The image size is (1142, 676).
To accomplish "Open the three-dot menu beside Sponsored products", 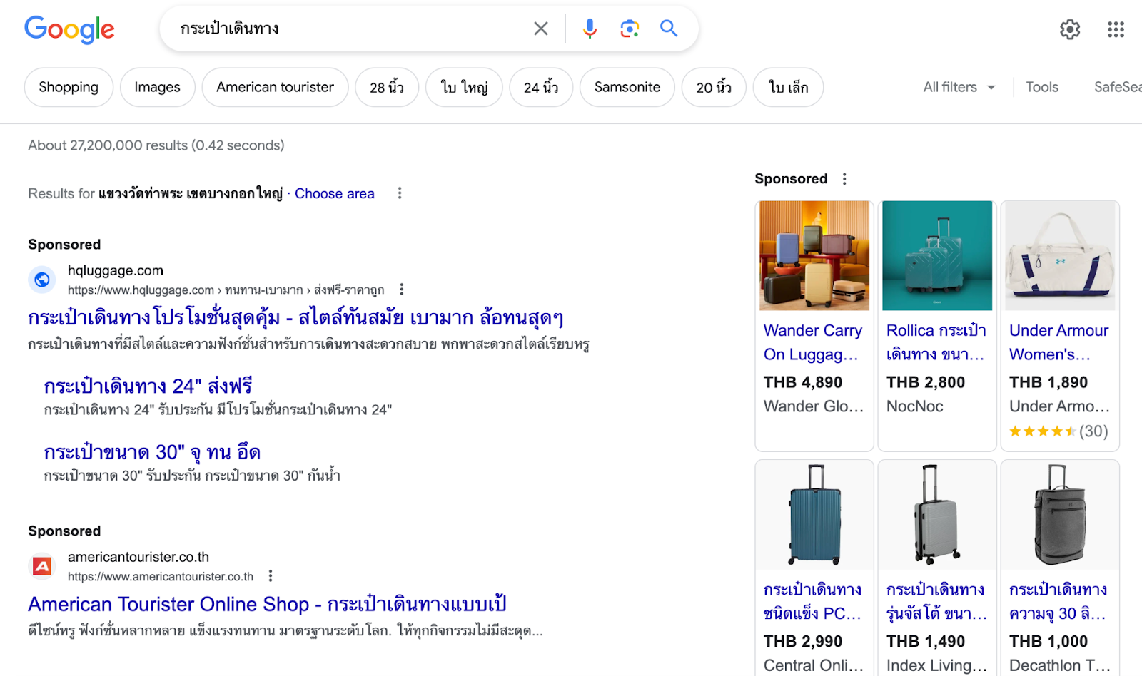I will pyautogui.click(x=844, y=179).
